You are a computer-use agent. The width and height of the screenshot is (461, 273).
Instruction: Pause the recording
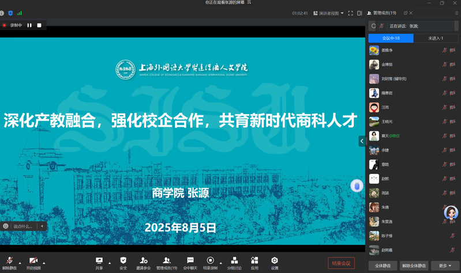pos(29,25)
